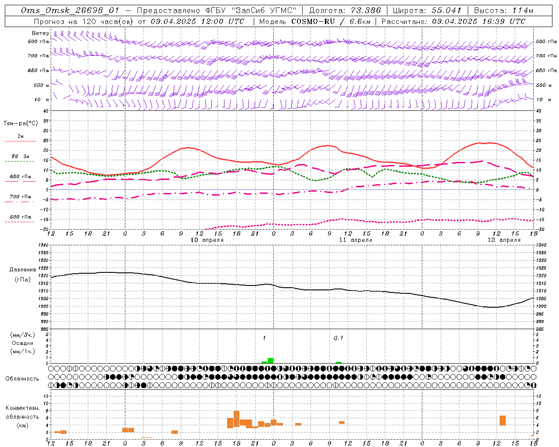Click the Рассчитано: 09.04.2025 16:39 UTC timestamp
This screenshot has height=447, width=559.
(453, 21)
